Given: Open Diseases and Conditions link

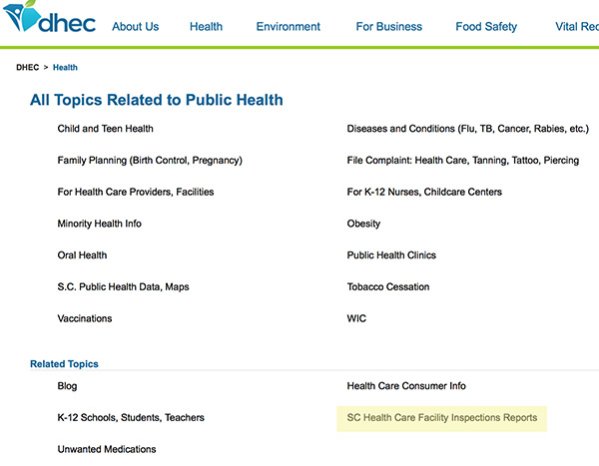Looking at the screenshot, I should pyautogui.click(x=465, y=129).
